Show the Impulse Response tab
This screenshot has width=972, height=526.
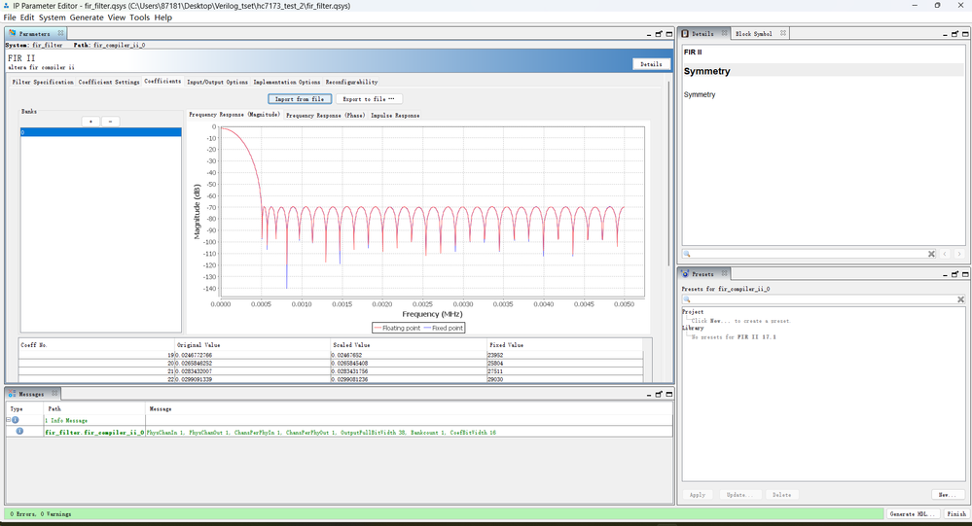[395, 115]
